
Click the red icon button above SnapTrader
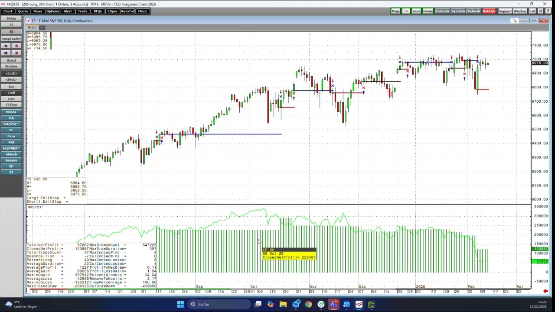click(x=11, y=32)
